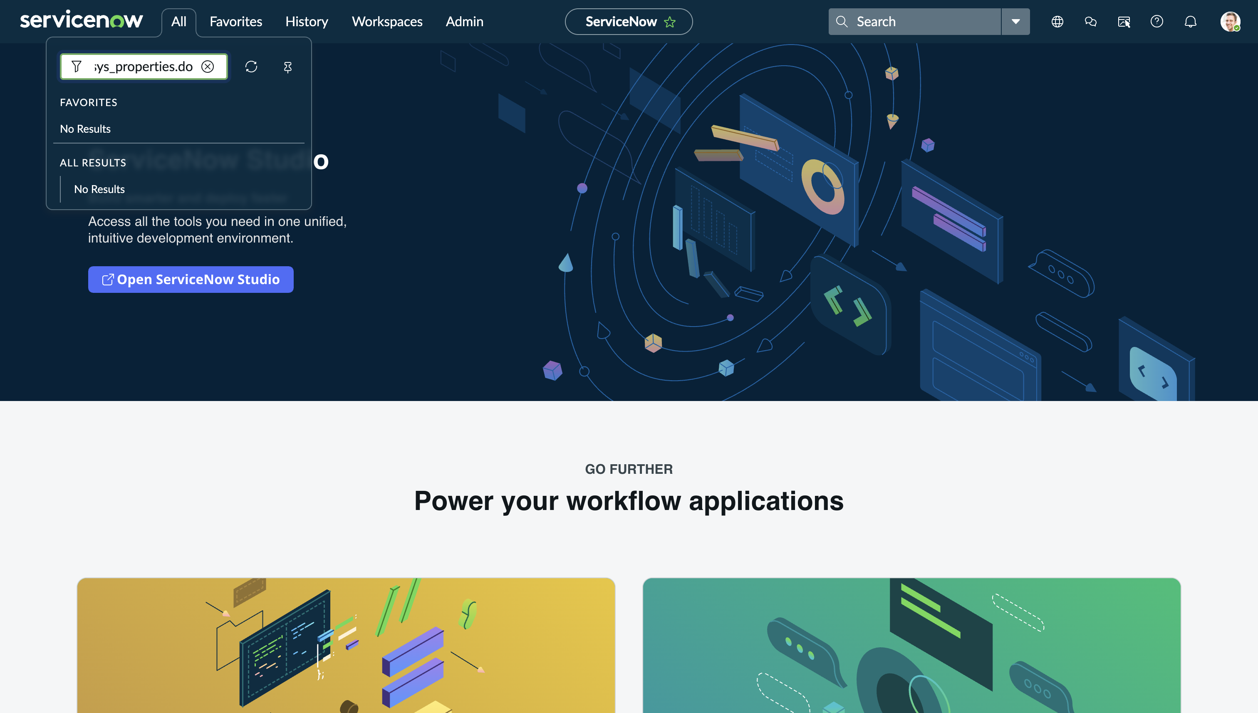The width and height of the screenshot is (1258, 713).
Task: Click the ServiceNow title pill
Action: [x=620, y=22]
